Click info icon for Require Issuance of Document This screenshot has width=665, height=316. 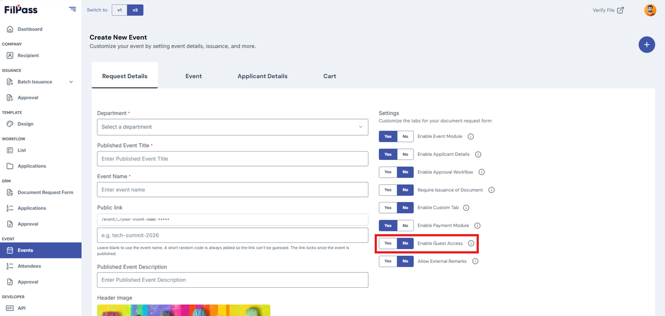(491, 190)
